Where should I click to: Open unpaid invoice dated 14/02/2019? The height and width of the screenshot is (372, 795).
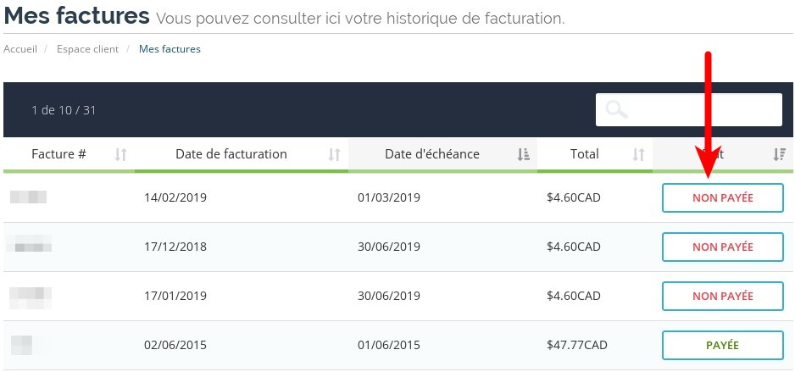(x=722, y=197)
